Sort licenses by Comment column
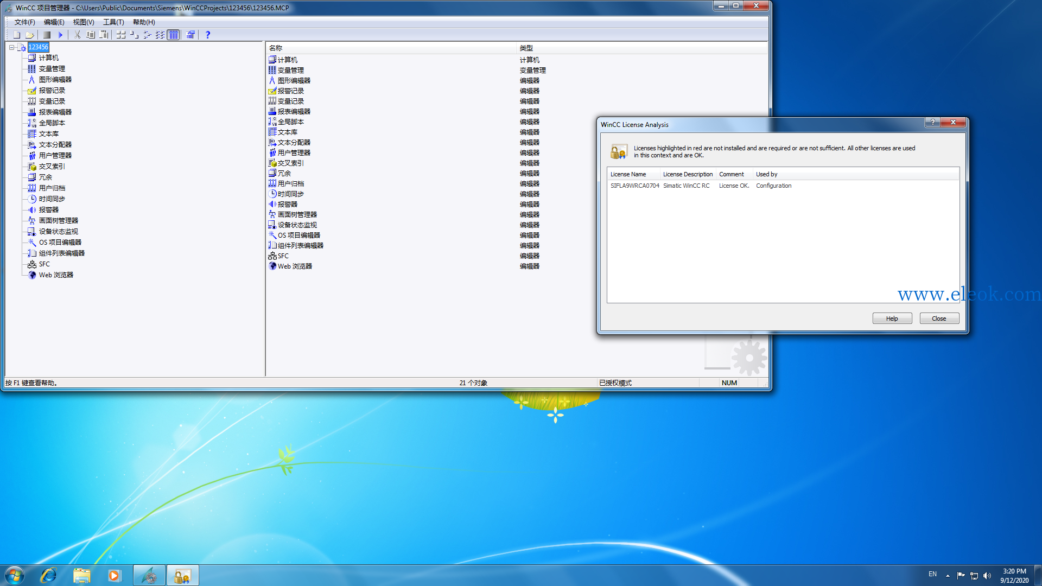The width and height of the screenshot is (1042, 586). 734,174
